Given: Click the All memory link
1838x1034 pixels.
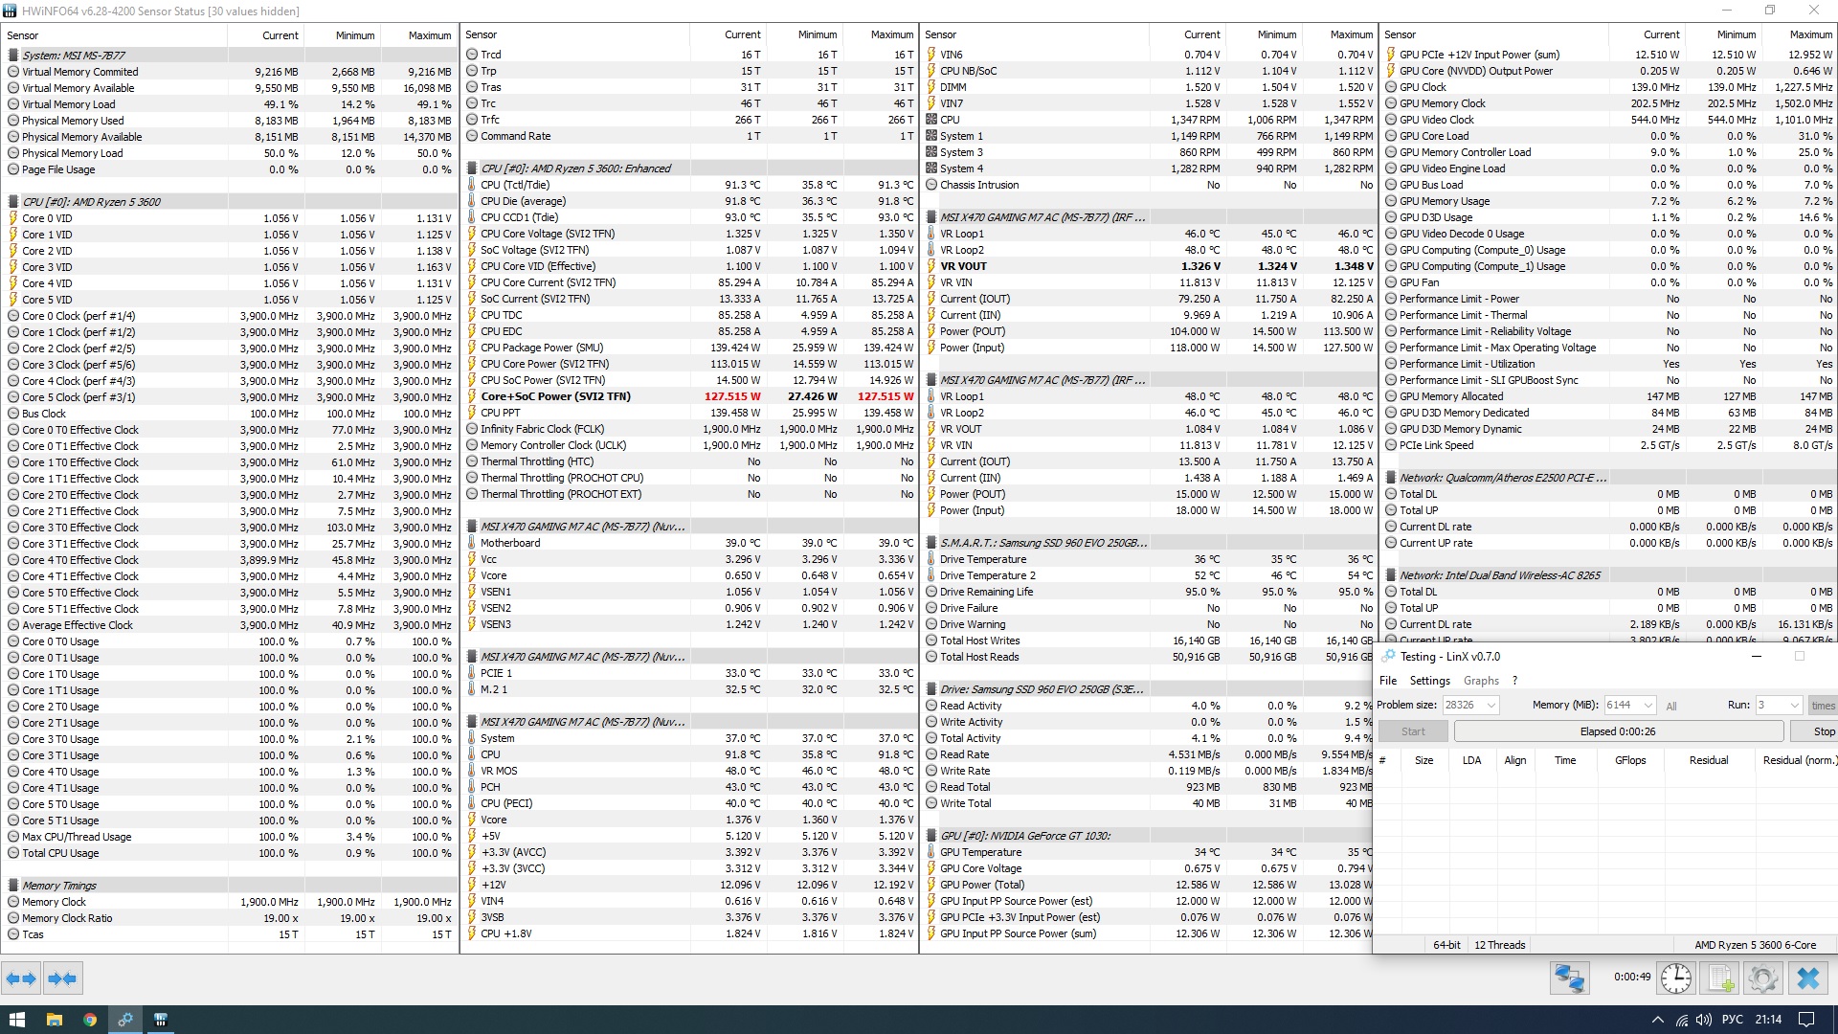Looking at the screenshot, I should [1671, 707].
